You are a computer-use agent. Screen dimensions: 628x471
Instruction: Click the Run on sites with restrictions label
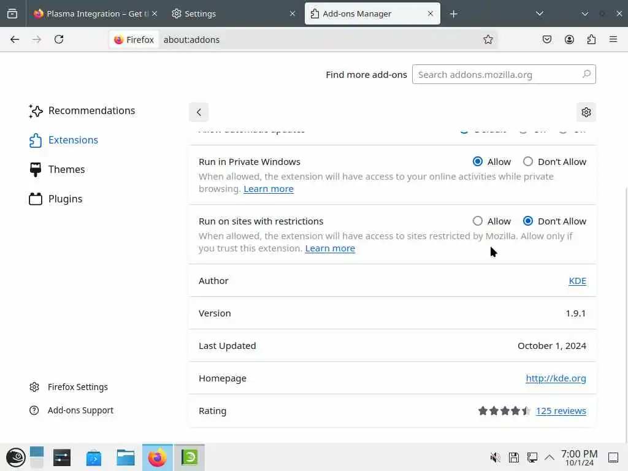tap(261, 221)
